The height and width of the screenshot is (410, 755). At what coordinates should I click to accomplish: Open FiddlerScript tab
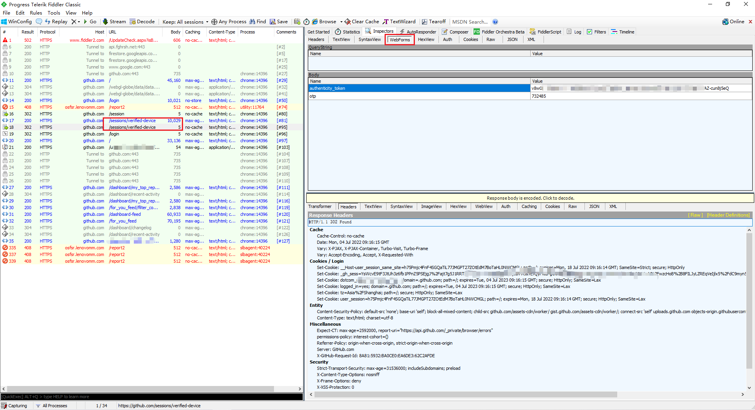(x=546, y=32)
